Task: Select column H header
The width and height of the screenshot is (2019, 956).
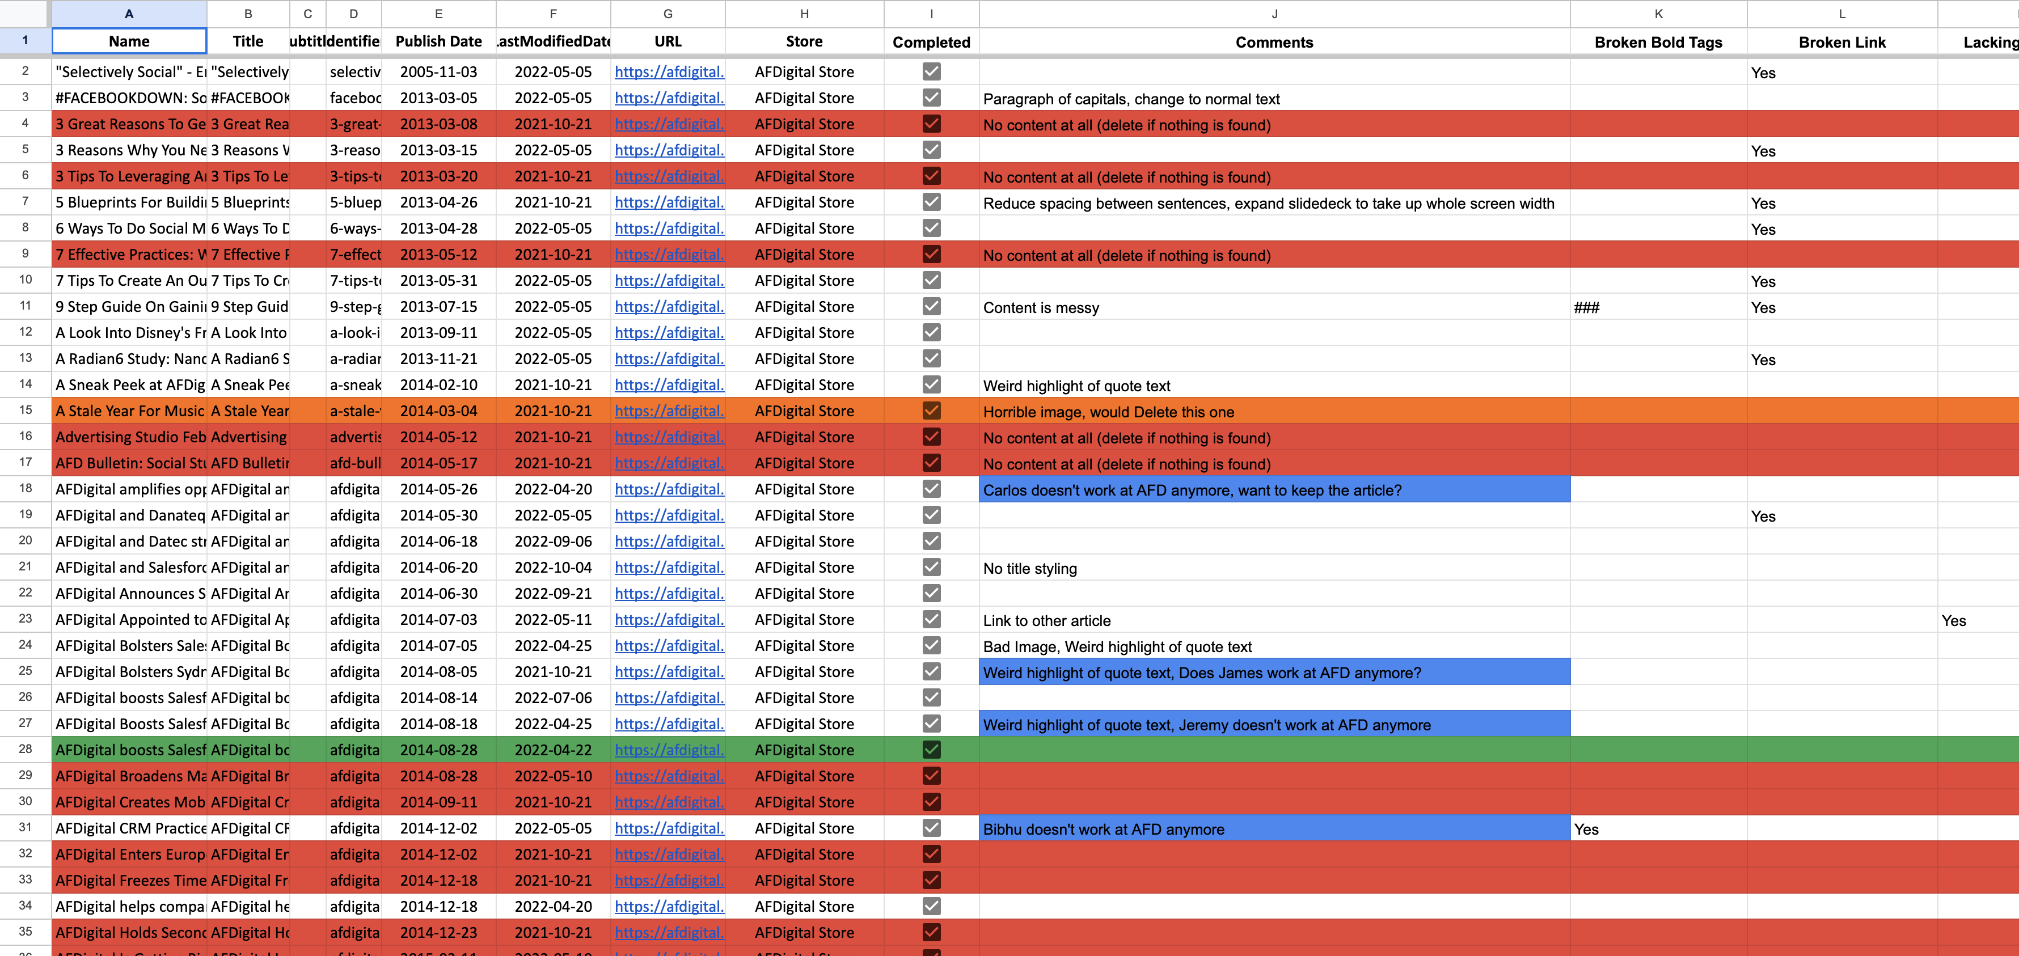Action: click(804, 13)
